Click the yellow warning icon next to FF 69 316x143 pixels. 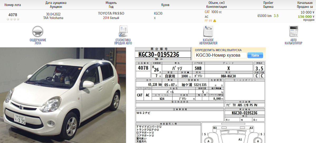pyautogui.click(x=215, y=21)
